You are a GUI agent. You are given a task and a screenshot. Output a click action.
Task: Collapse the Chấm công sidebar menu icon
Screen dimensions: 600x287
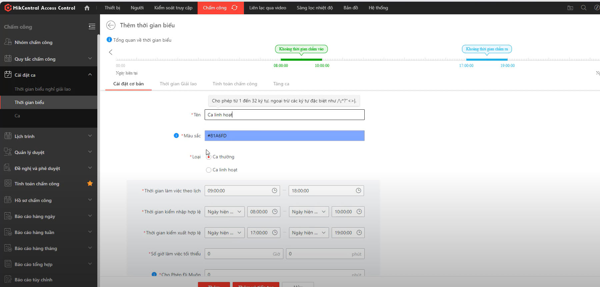click(92, 27)
